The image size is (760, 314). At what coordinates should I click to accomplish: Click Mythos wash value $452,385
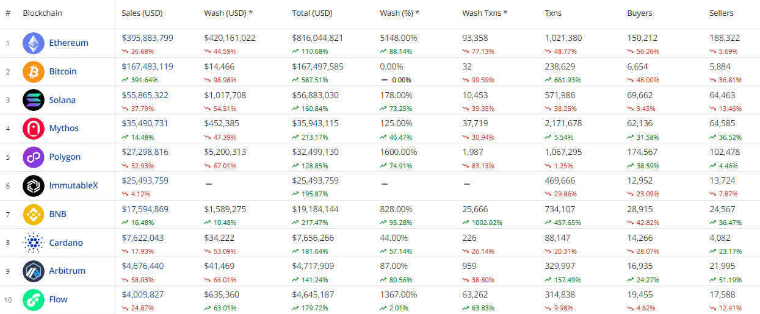pos(223,124)
